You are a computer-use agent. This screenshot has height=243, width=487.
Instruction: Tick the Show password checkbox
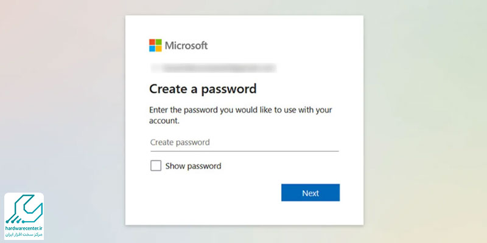(156, 165)
